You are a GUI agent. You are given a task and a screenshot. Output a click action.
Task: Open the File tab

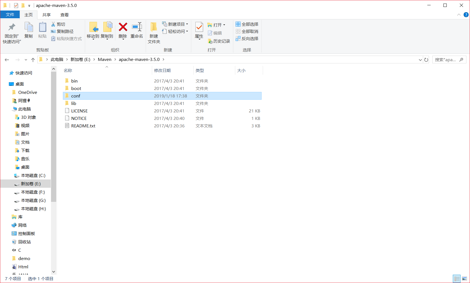(10, 15)
